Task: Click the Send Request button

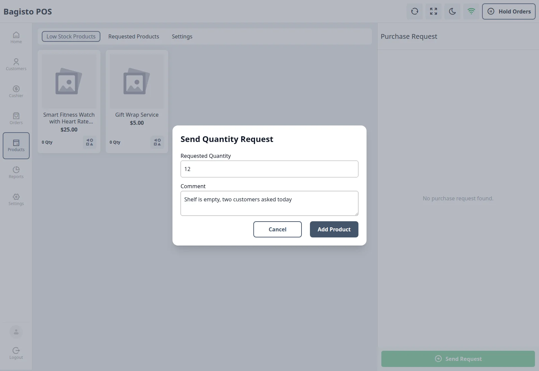Action: [458, 359]
